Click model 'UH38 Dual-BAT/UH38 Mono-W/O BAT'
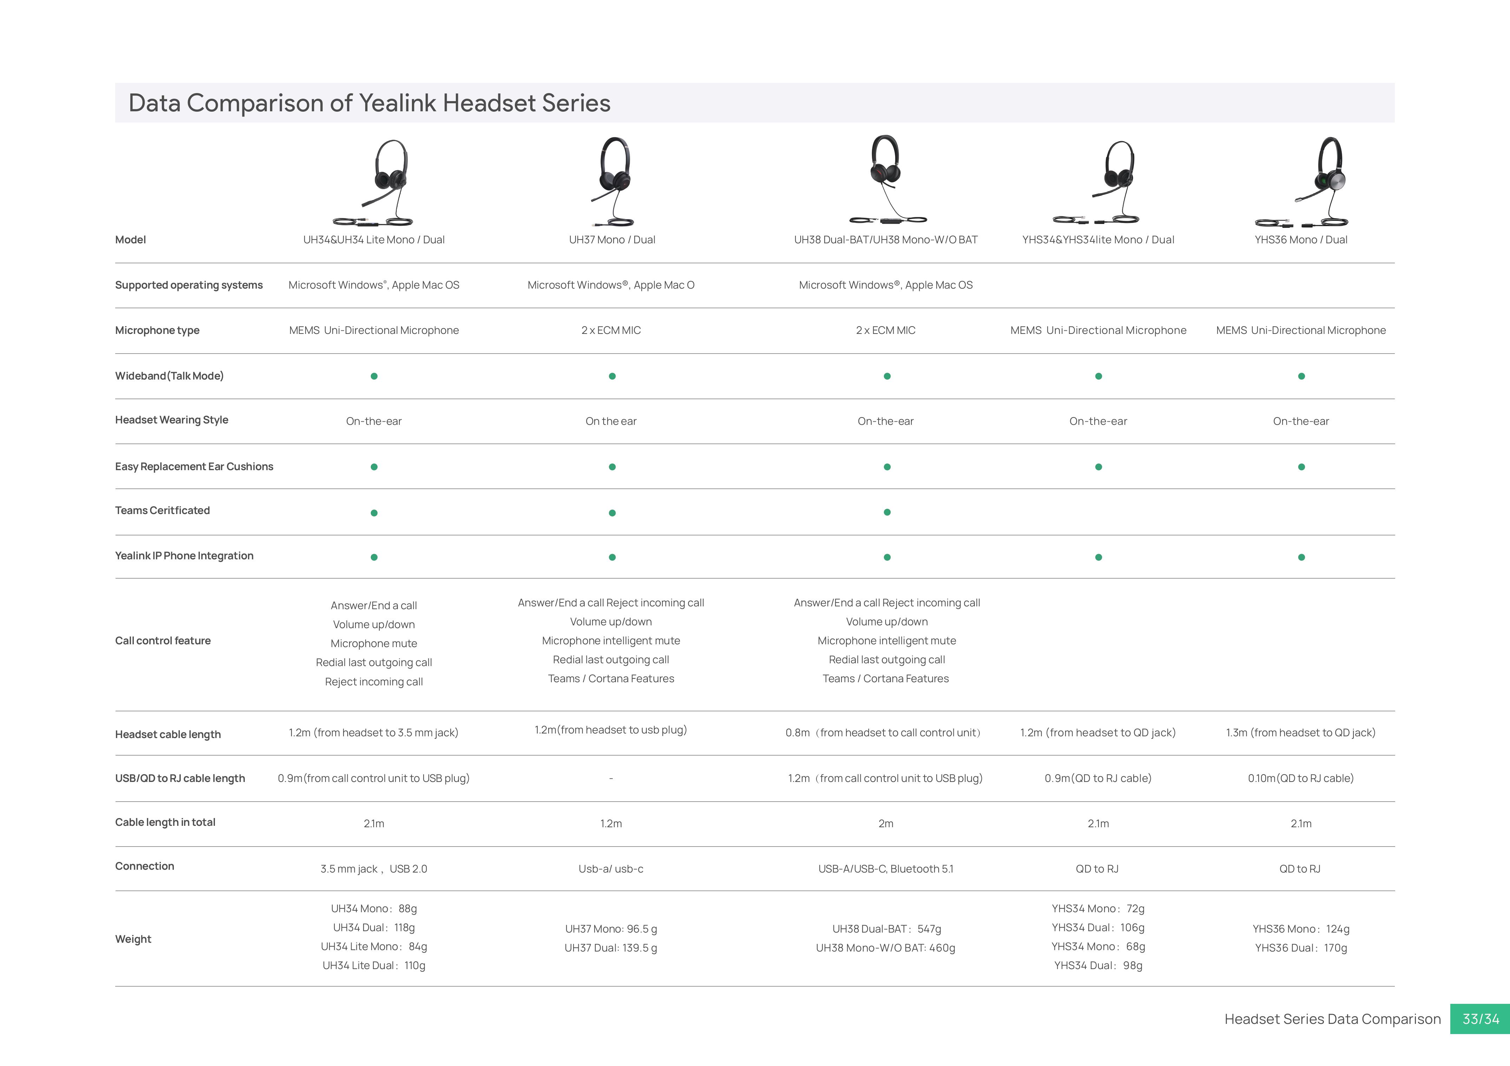This screenshot has height=1066, width=1510. tap(886, 240)
